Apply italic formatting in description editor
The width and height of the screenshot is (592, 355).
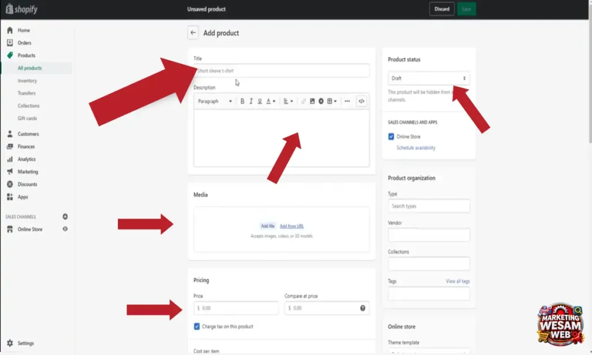[251, 101]
